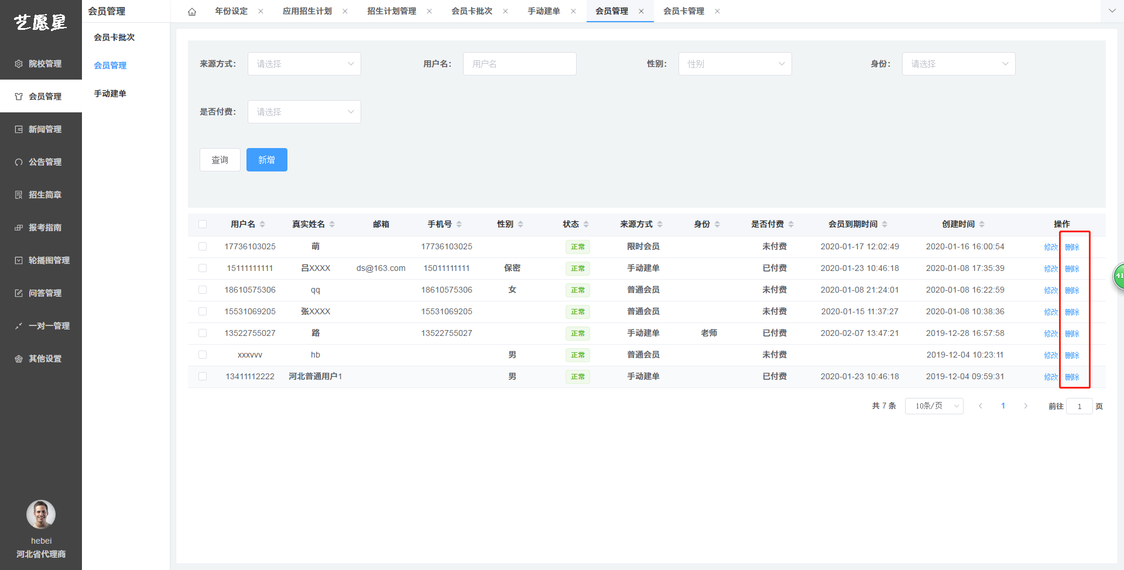Image resolution: width=1124 pixels, height=570 pixels.
Task: Sort by 状态 column arrows
Action: click(x=586, y=224)
